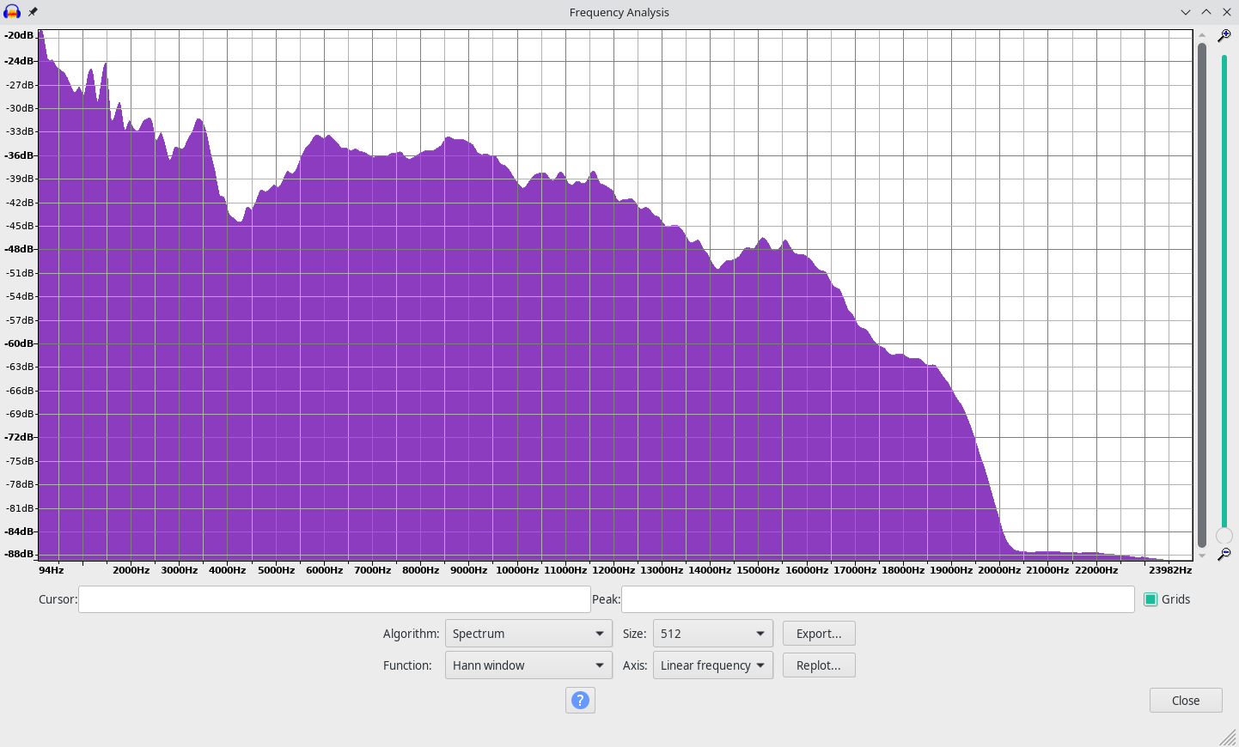Click the 94Hz axis label

coord(52,570)
